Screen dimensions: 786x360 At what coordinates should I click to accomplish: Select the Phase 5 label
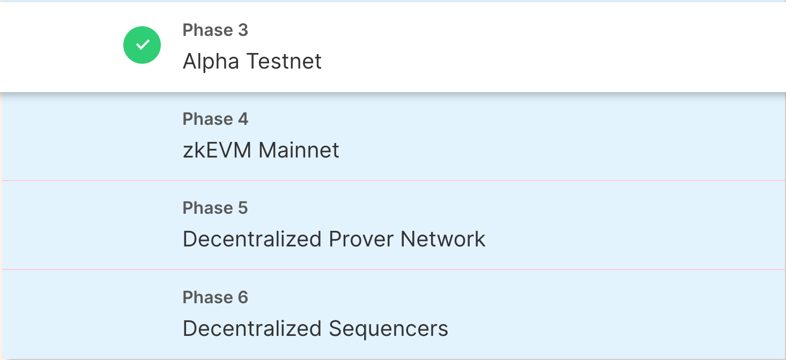(215, 207)
